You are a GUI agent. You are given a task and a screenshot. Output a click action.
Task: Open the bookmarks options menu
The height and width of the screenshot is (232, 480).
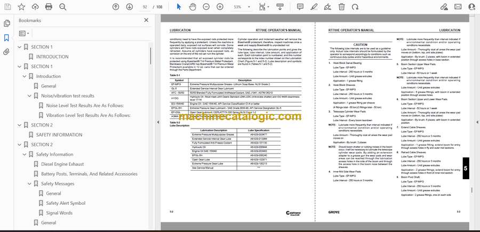(24, 34)
